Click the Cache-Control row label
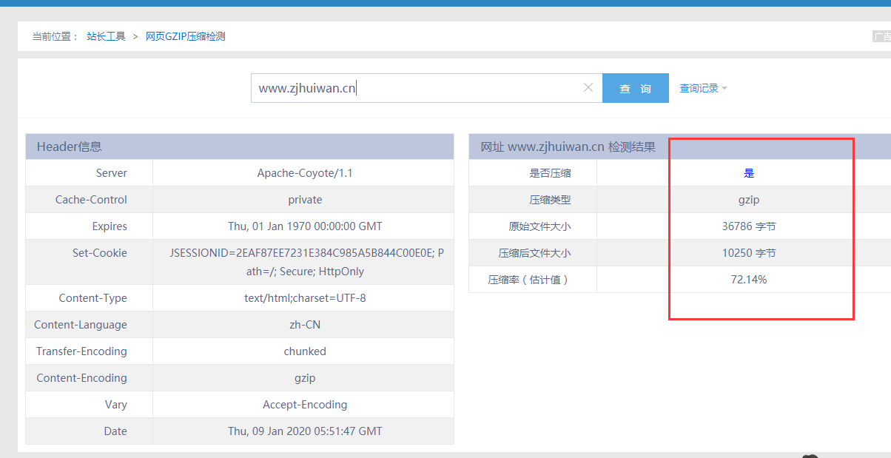The image size is (891, 458). tap(91, 200)
